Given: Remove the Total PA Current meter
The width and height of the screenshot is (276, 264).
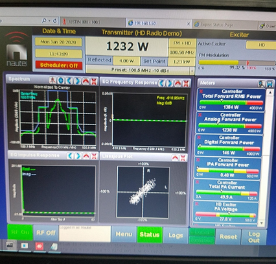Looking at the screenshot, I should [197, 182].
